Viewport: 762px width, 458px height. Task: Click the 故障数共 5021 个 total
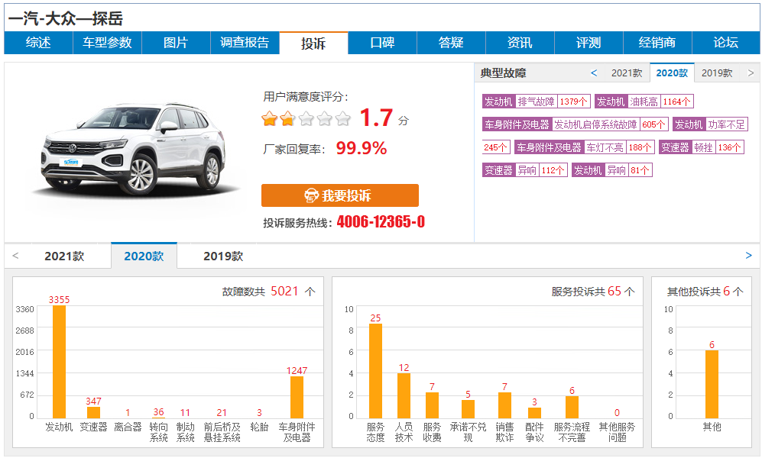269,291
